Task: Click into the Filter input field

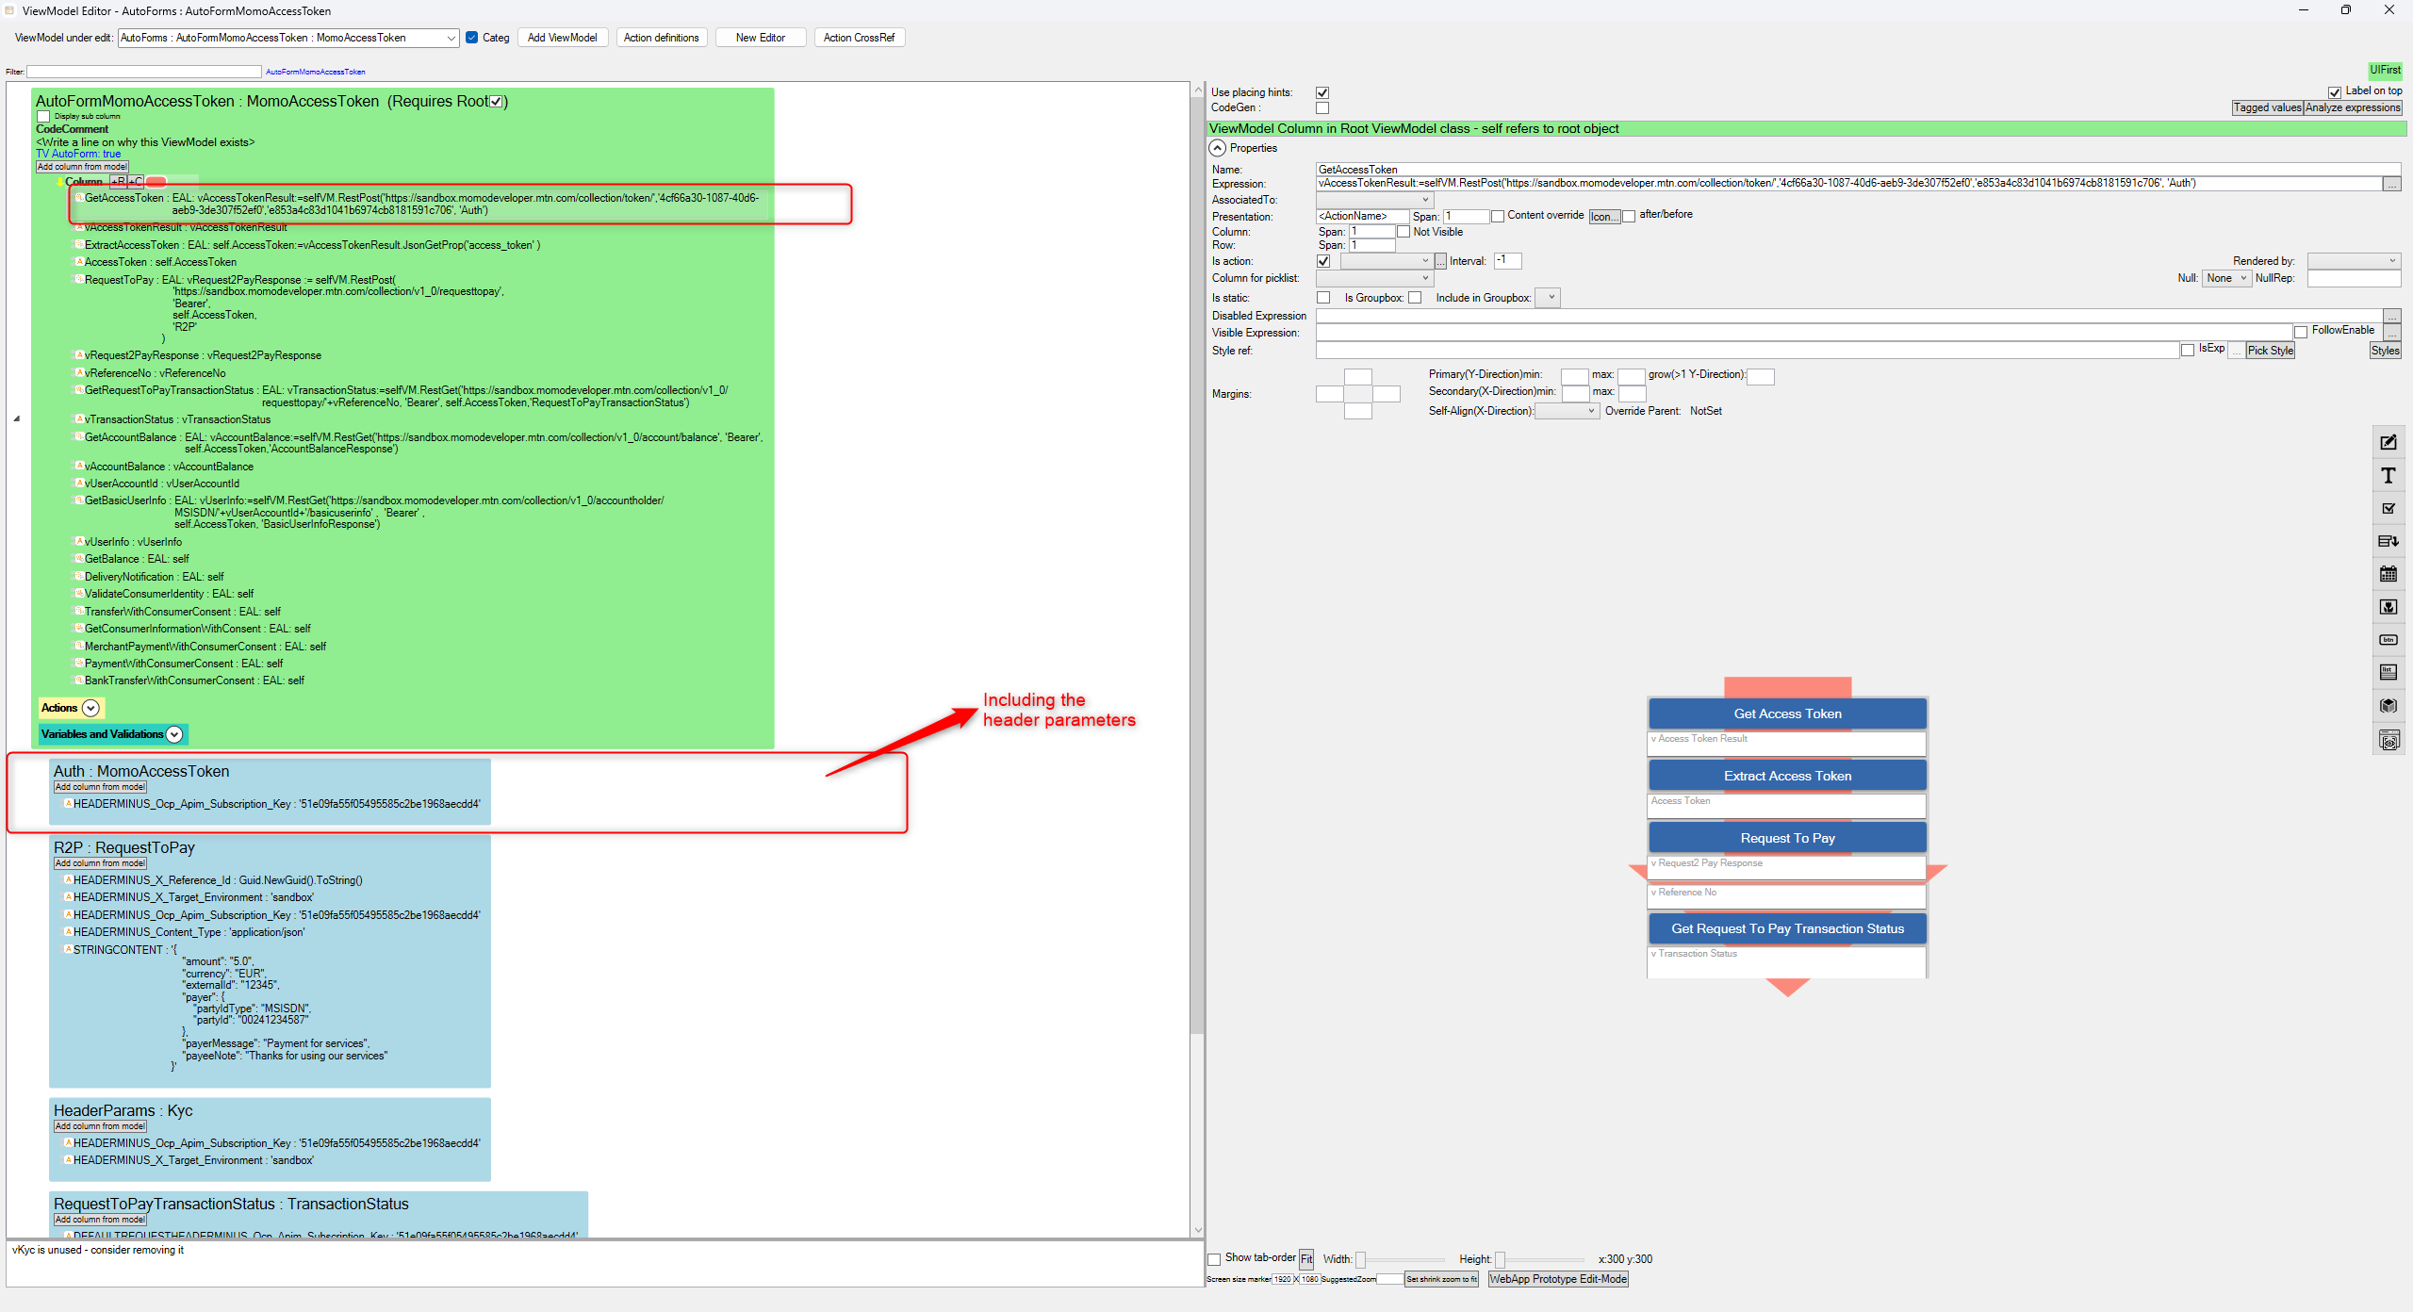Action: click(x=143, y=72)
